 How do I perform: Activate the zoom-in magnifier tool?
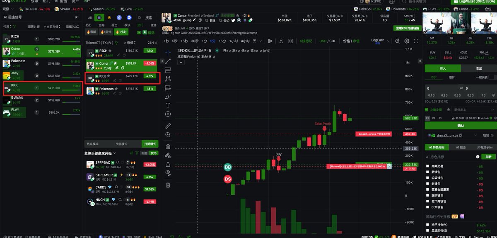[x=168, y=134]
